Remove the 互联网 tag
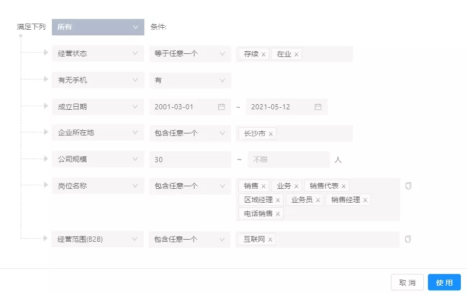 [270, 240]
